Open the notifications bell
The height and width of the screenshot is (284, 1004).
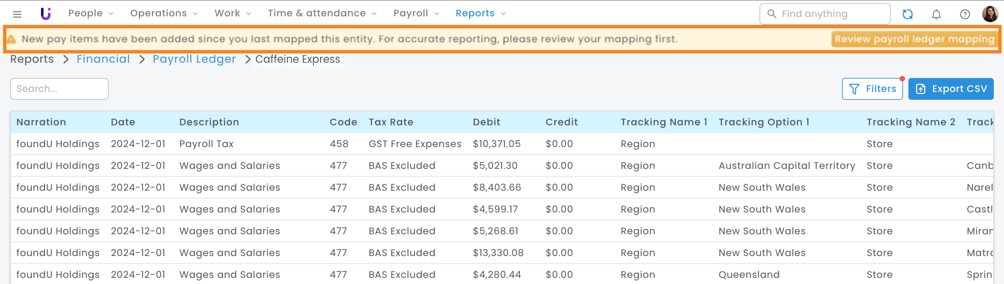click(x=936, y=14)
